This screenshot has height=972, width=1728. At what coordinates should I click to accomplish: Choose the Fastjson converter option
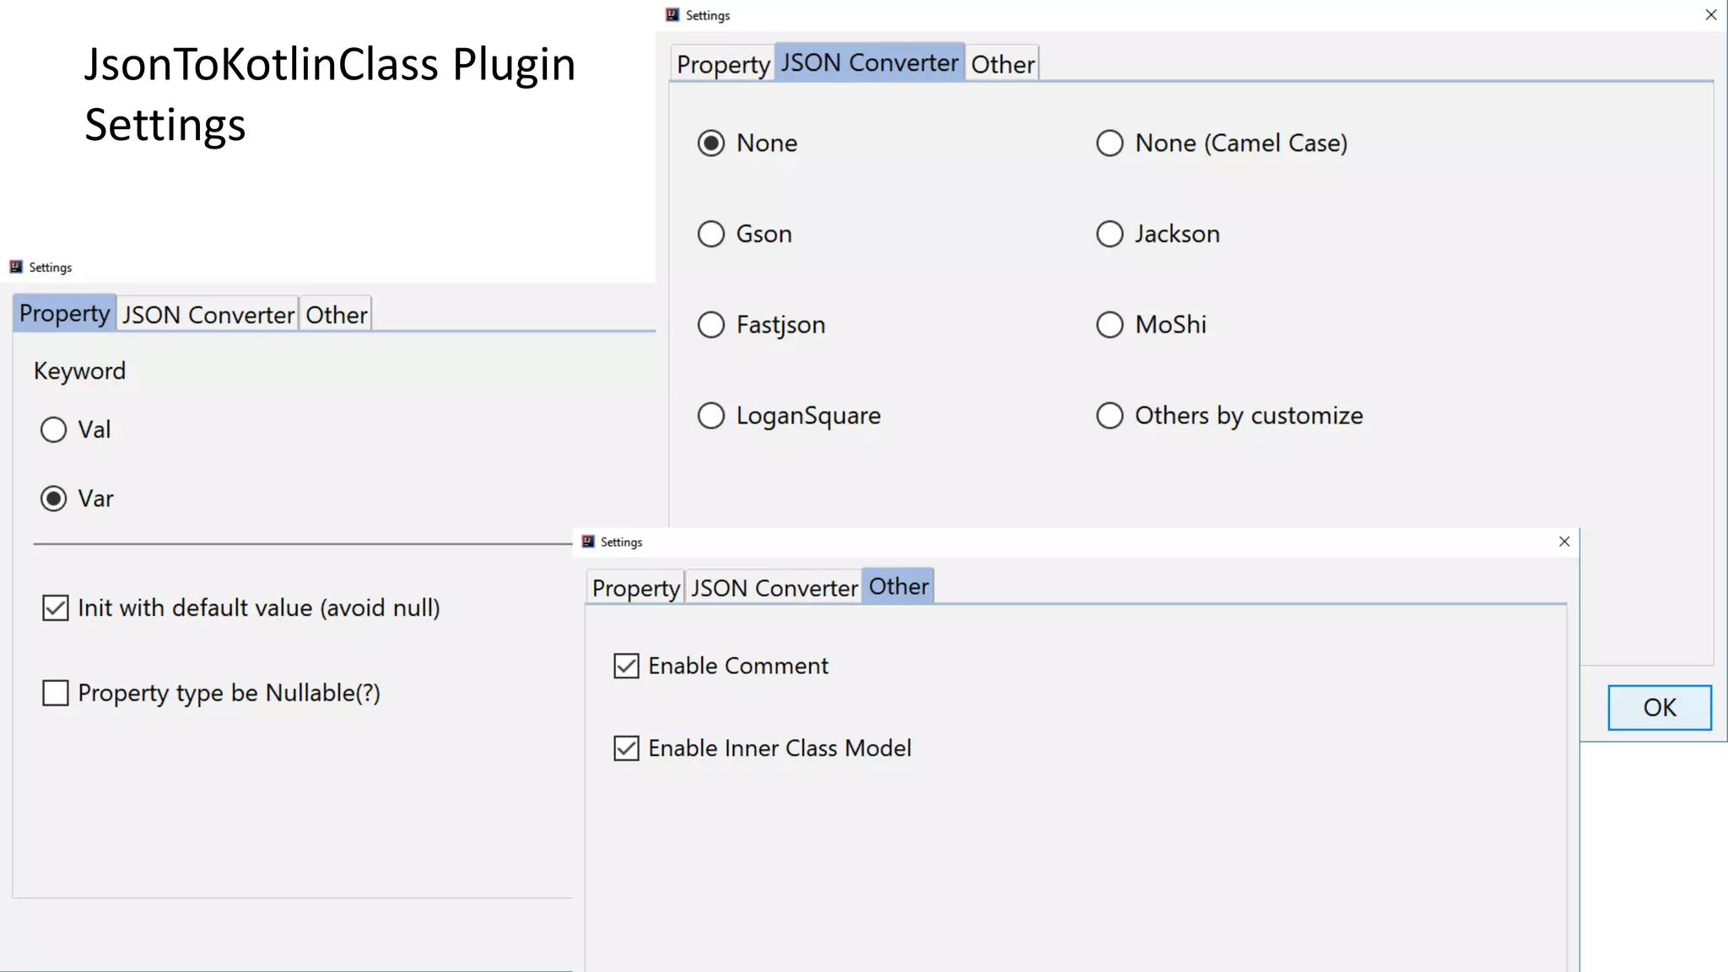point(711,325)
